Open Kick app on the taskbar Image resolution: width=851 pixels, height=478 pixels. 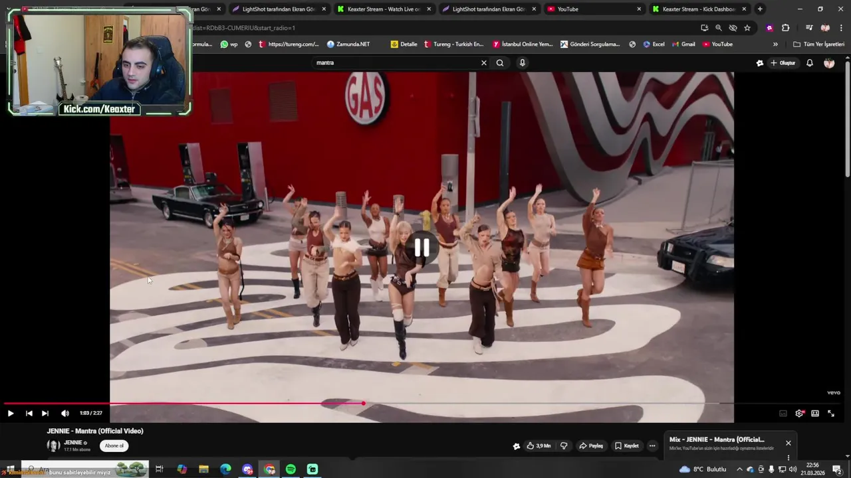pos(312,469)
